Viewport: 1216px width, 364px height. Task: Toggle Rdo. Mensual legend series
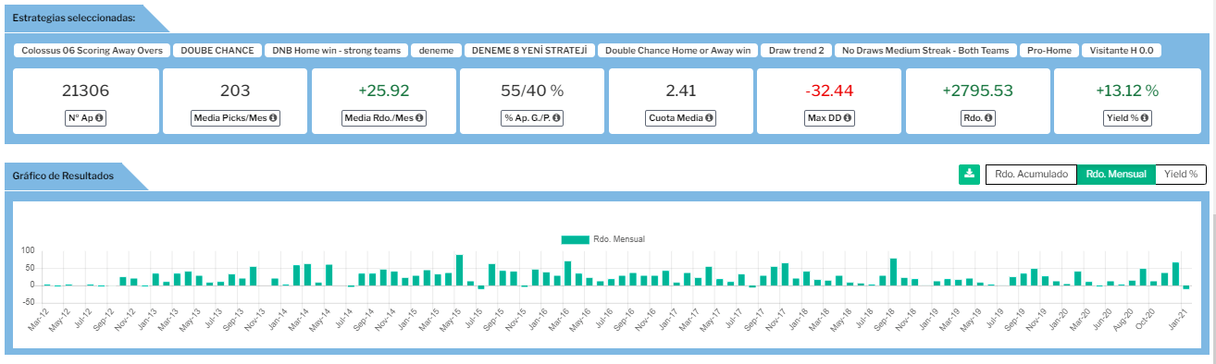click(602, 239)
